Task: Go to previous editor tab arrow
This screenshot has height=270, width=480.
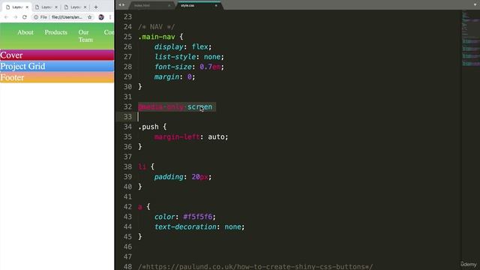Action: [x=120, y=5]
